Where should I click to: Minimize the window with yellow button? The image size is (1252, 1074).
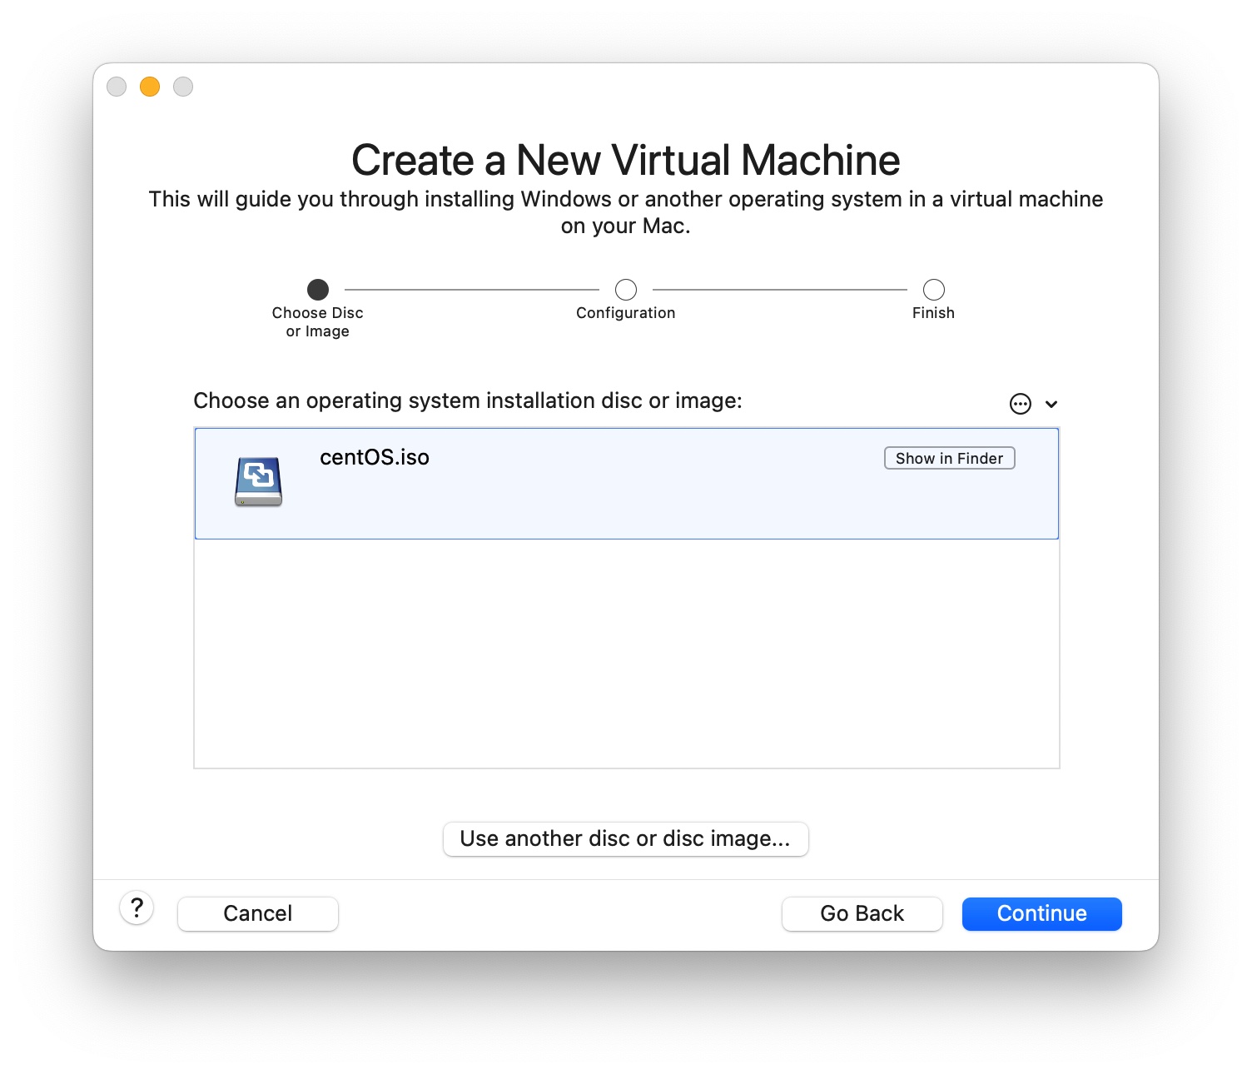coord(150,87)
